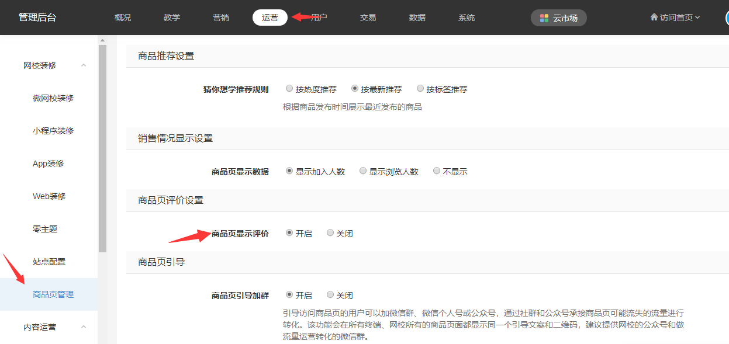
Task: Select 按标签推荐 radio option
Action: click(x=420, y=89)
